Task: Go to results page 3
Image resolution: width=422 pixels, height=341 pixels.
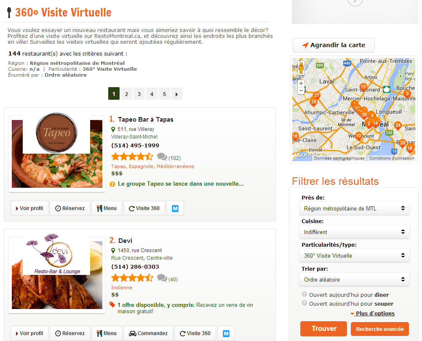Action: 139,94
